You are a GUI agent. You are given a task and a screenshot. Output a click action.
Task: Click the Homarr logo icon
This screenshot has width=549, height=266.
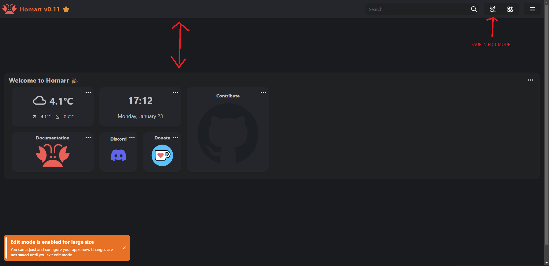[x=9, y=9]
